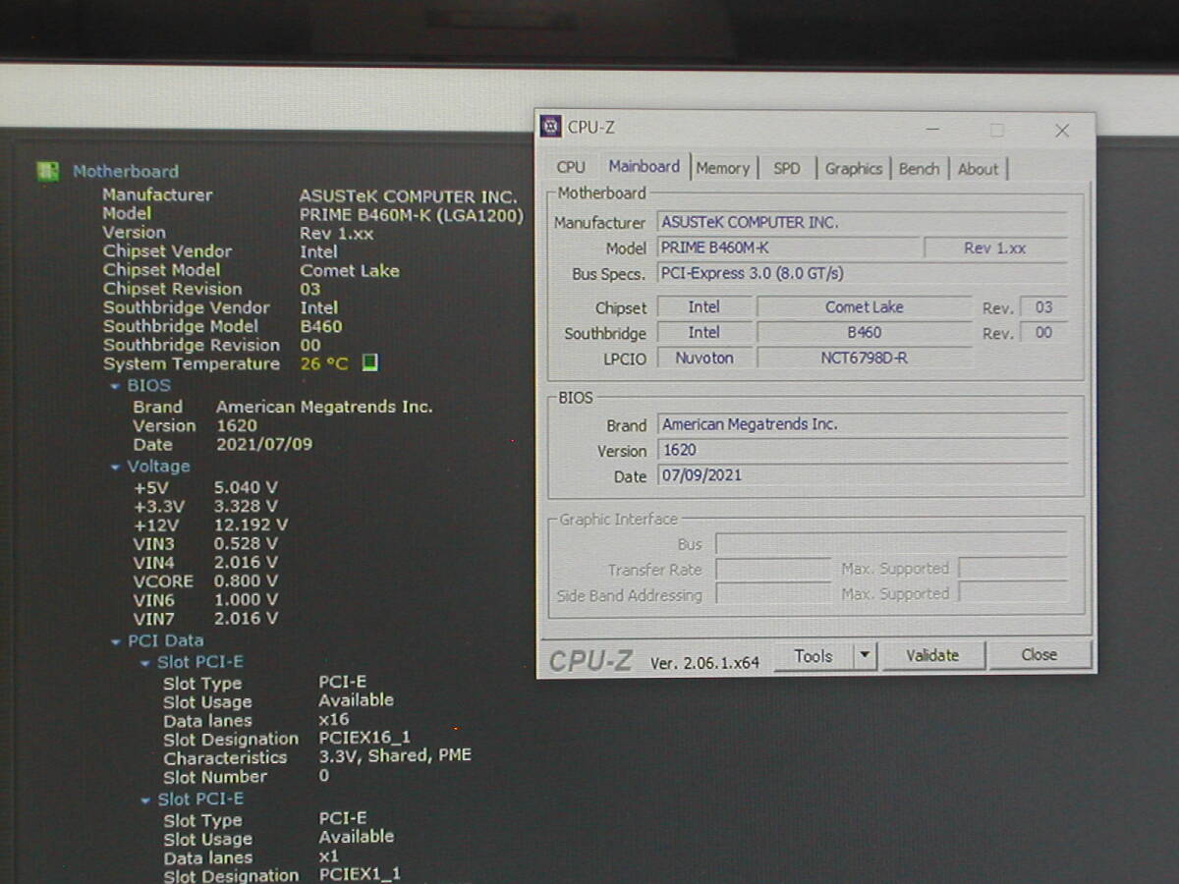This screenshot has height=884, width=1179.
Task: Collapse the Slot PCI-E node for PCIEX1_1
Action: (x=146, y=801)
